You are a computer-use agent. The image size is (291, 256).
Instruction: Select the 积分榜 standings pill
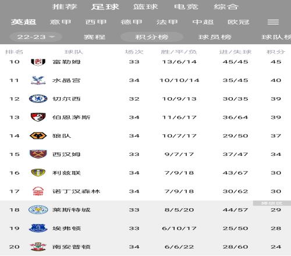151,37
